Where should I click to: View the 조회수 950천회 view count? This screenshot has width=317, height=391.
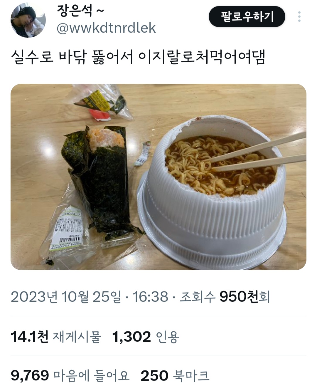[x=225, y=297]
